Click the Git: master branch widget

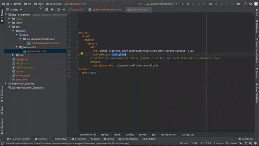pos(231,143)
